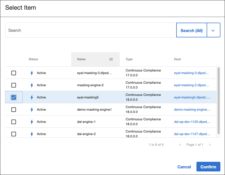Click the table's vertical scrollbar
This screenshot has height=175, width=225.
point(218,100)
